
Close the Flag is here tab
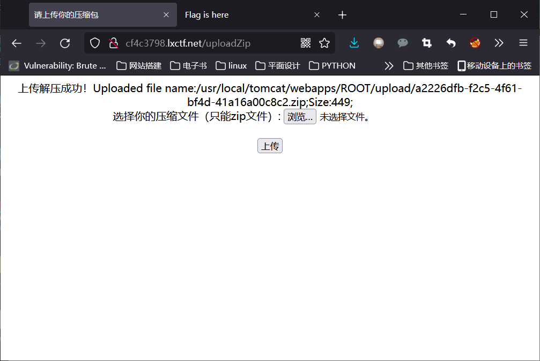tap(317, 15)
